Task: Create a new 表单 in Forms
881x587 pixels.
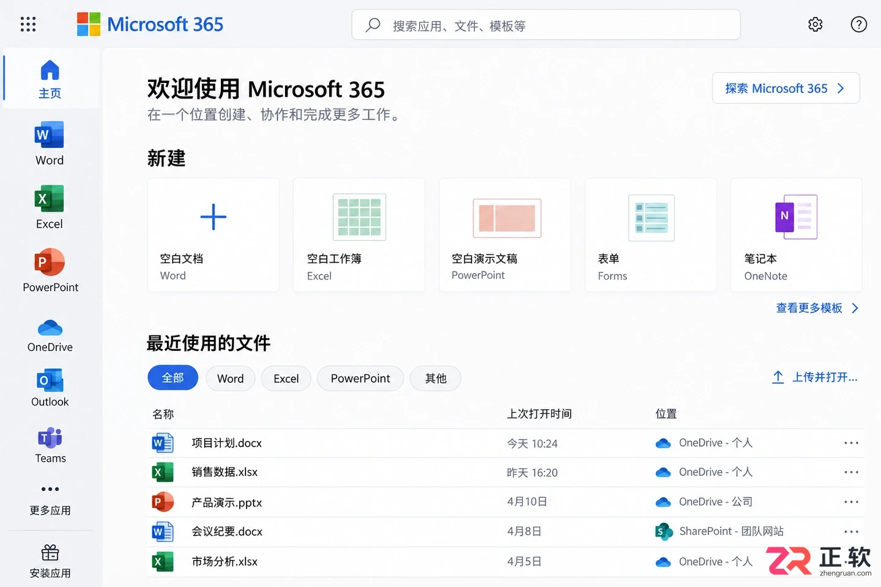Action: [x=651, y=235]
